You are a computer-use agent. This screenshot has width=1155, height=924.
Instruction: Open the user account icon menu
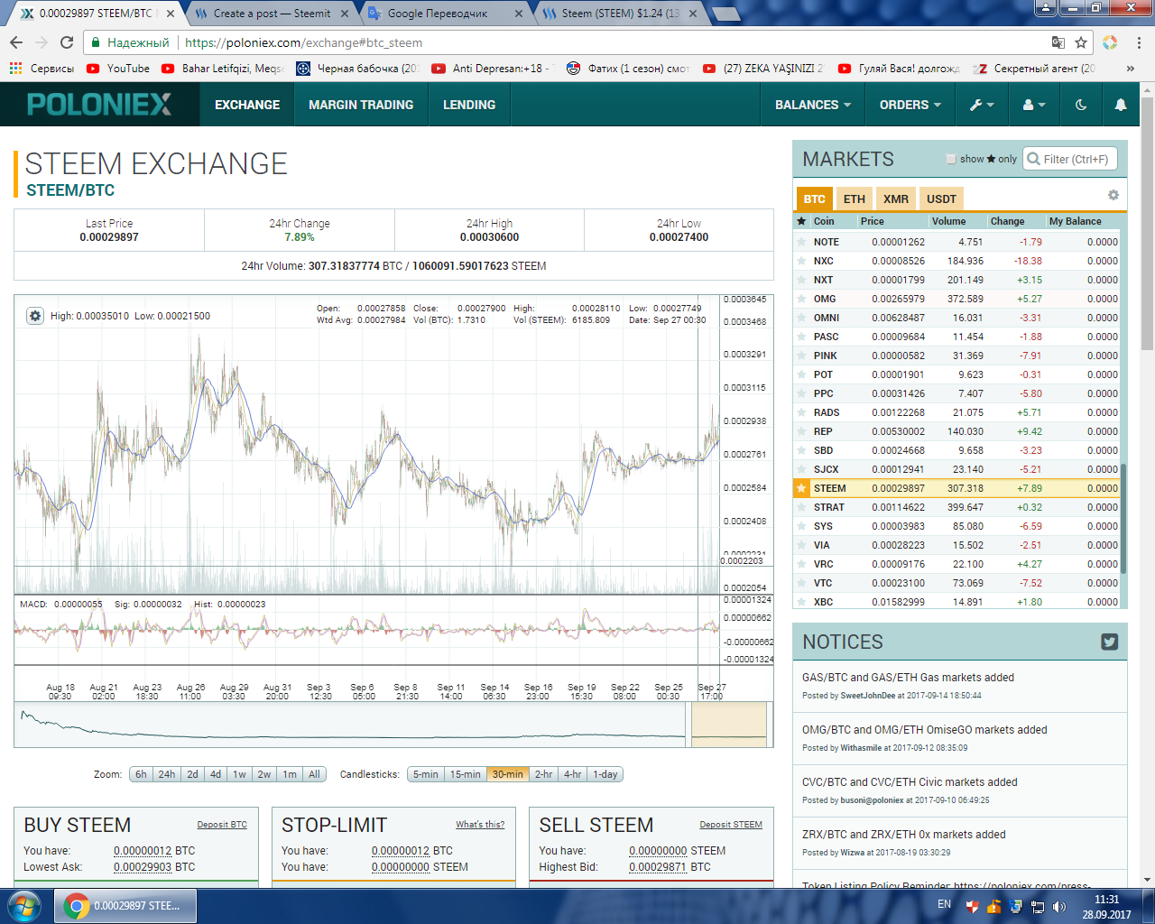pos(1034,105)
